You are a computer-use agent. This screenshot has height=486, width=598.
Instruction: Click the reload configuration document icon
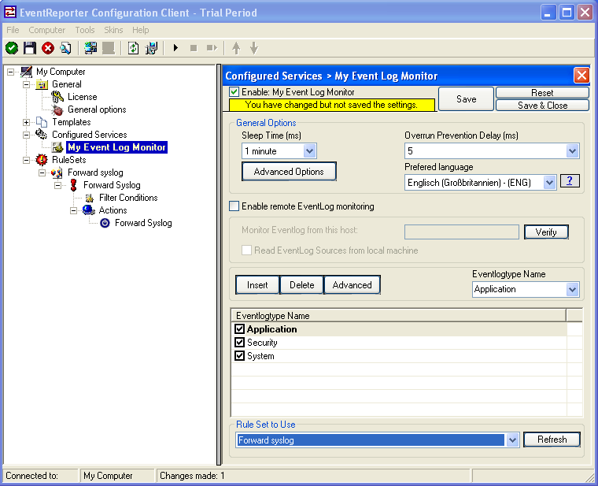[x=133, y=48]
